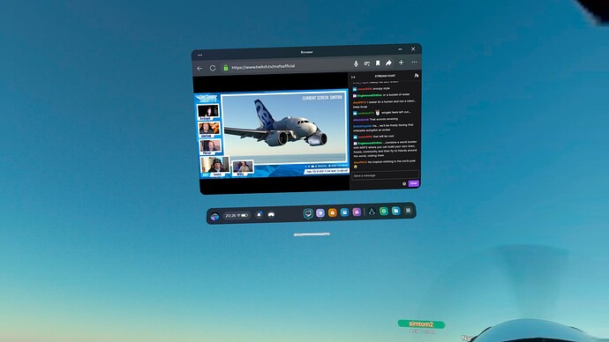Click the icon right of the microphone
The image size is (609, 342).
coord(366,63)
